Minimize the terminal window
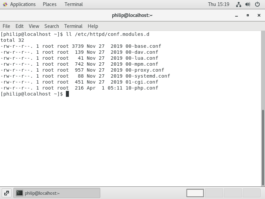This screenshot has width=265, height=199. pos(237,15)
